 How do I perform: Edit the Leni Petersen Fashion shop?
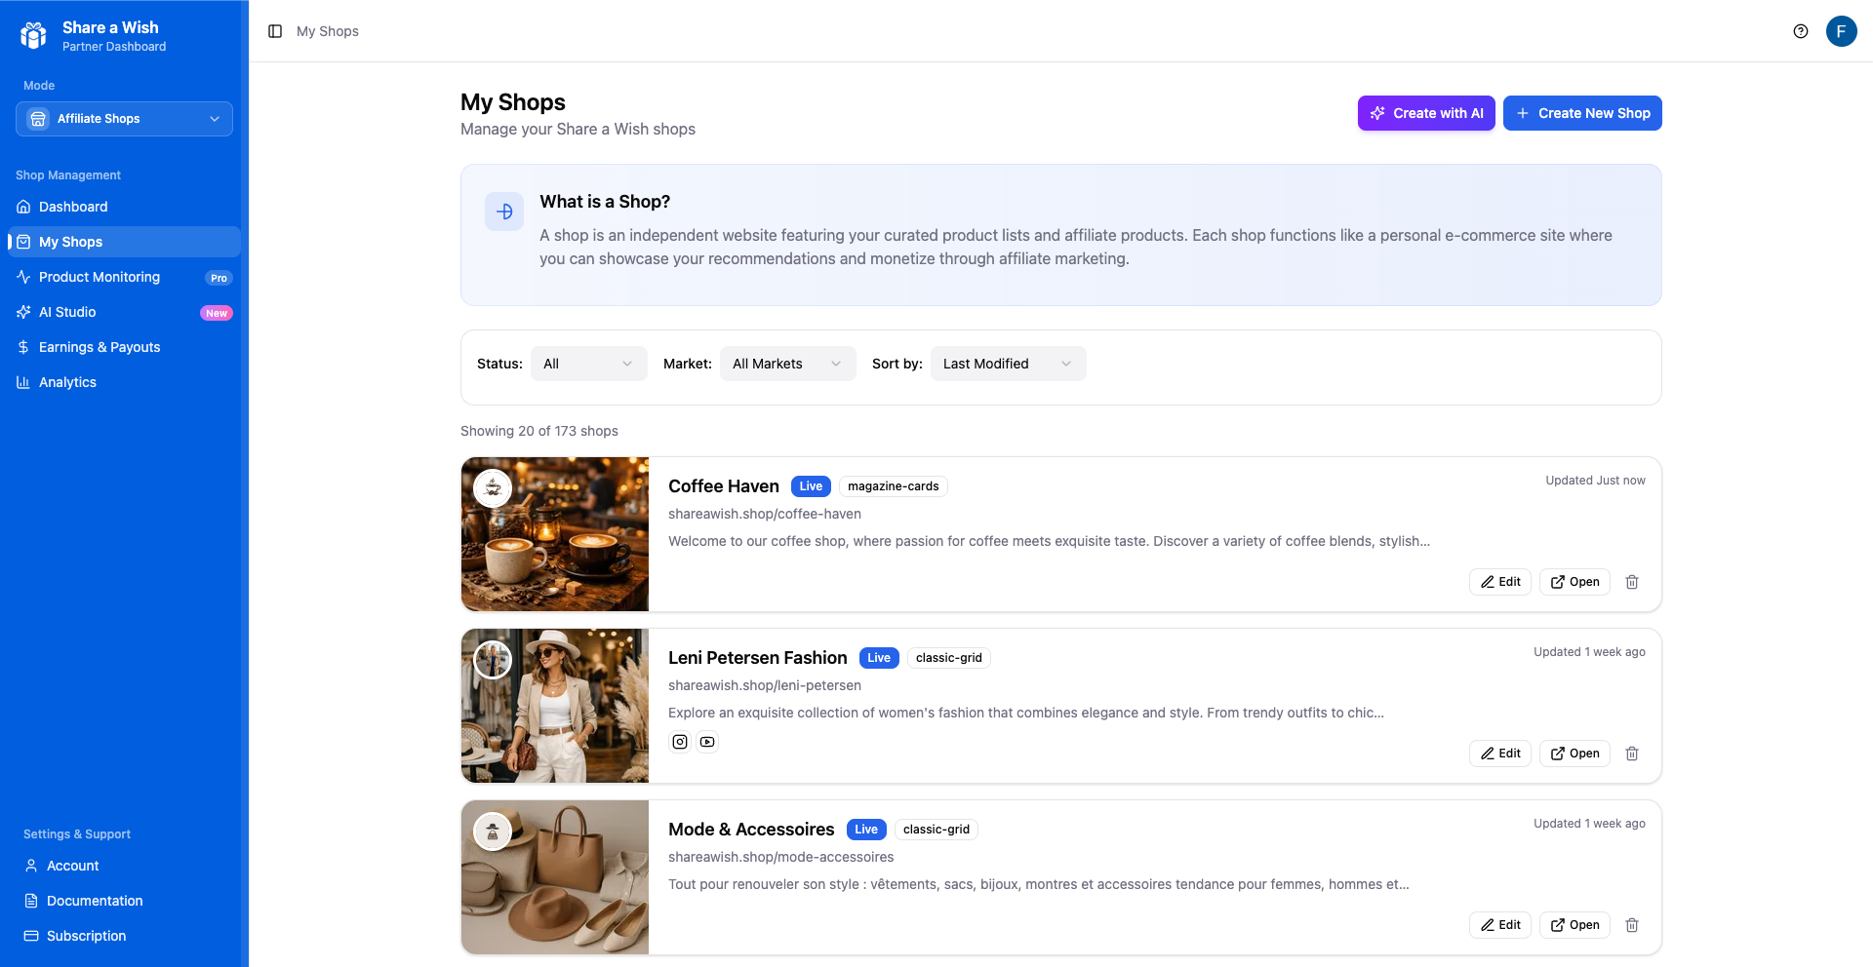[1500, 754]
